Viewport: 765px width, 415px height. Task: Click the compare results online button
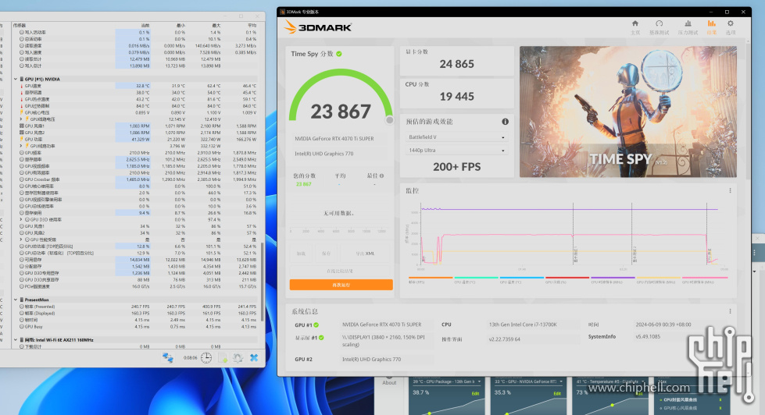pyautogui.click(x=340, y=271)
